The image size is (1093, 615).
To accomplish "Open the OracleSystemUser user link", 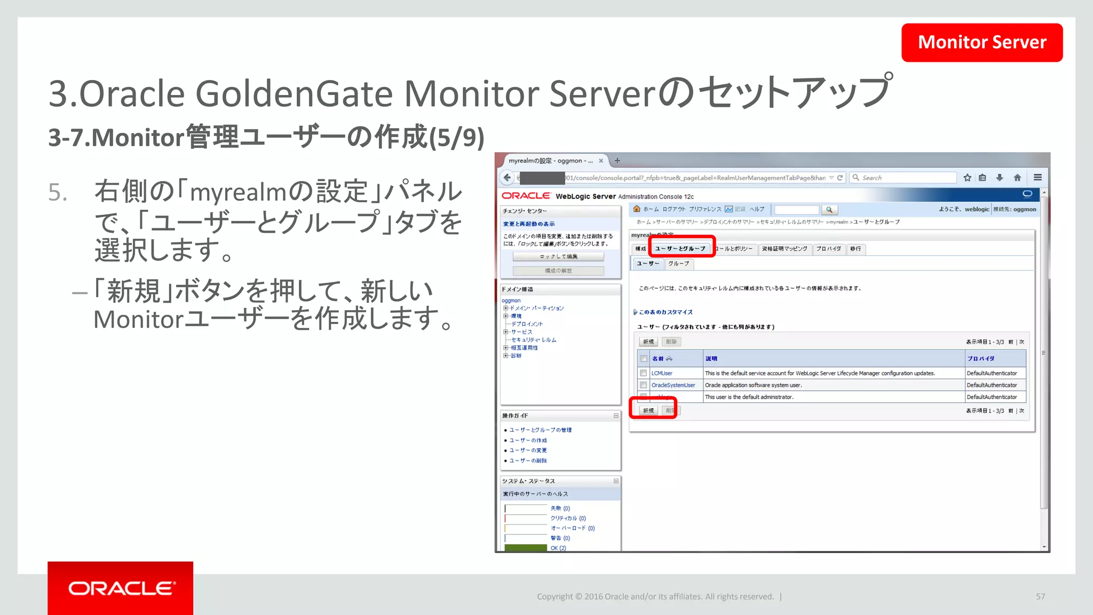I will [673, 385].
